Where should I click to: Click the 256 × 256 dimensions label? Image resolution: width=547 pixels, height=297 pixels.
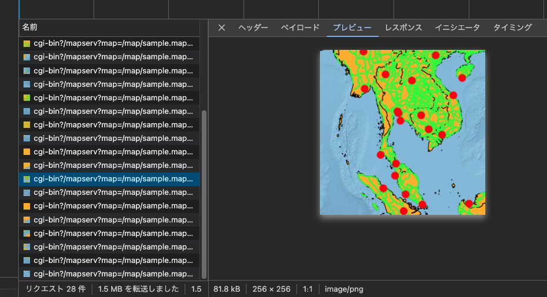click(x=271, y=289)
